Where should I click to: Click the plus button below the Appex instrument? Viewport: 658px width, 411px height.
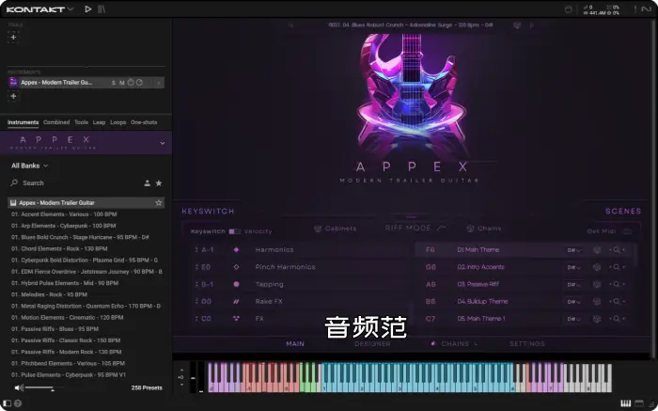pyautogui.click(x=13, y=96)
